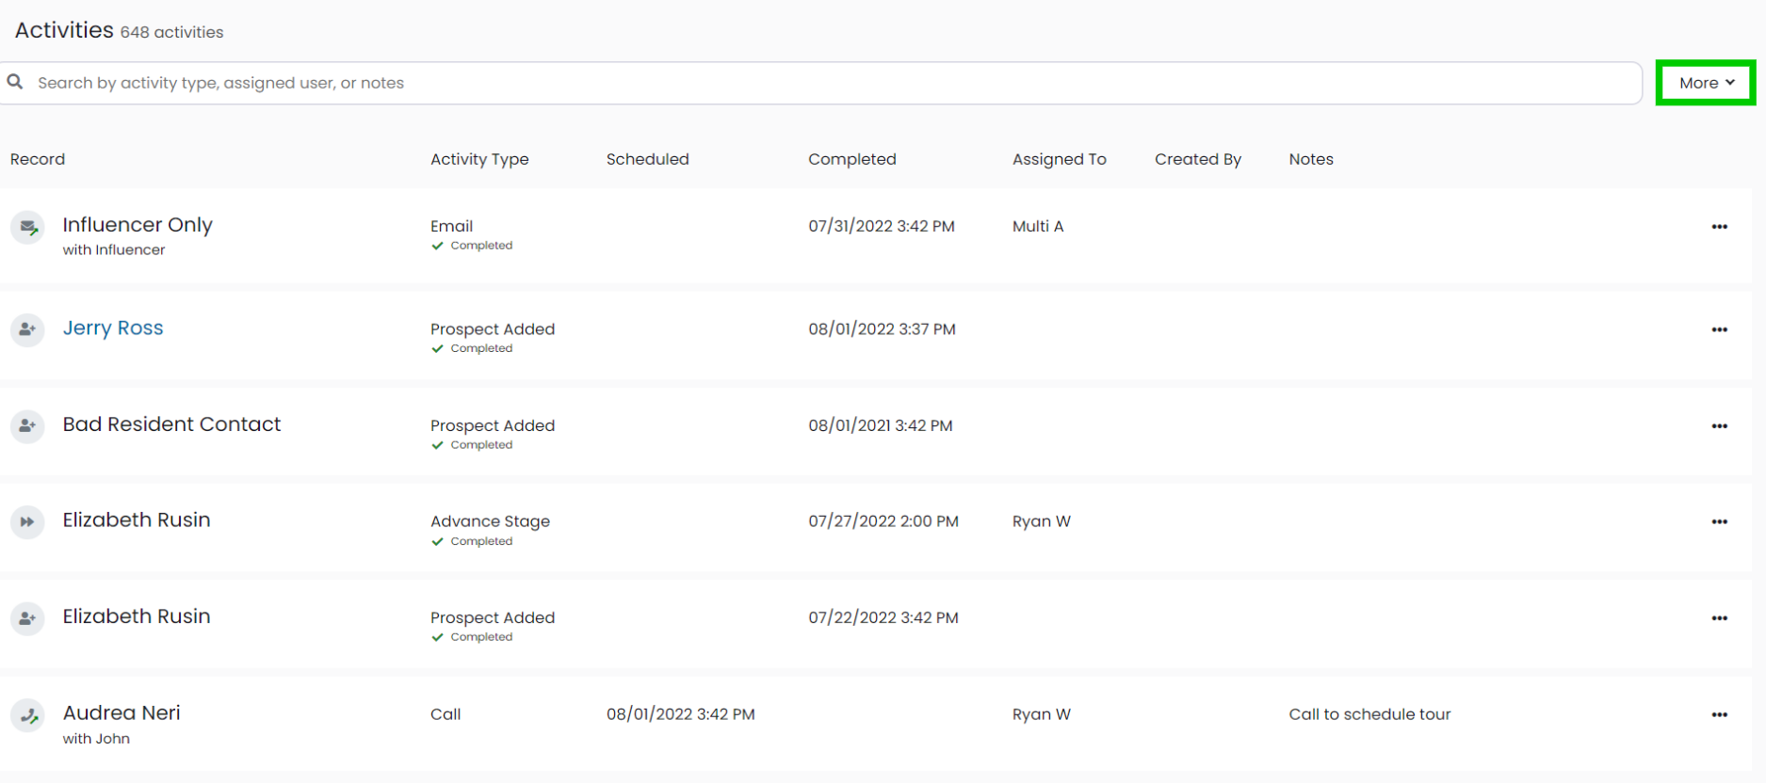Click completed date 07/22/2022 3:42 PM
The image size is (1766, 783).
tap(883, 617)
